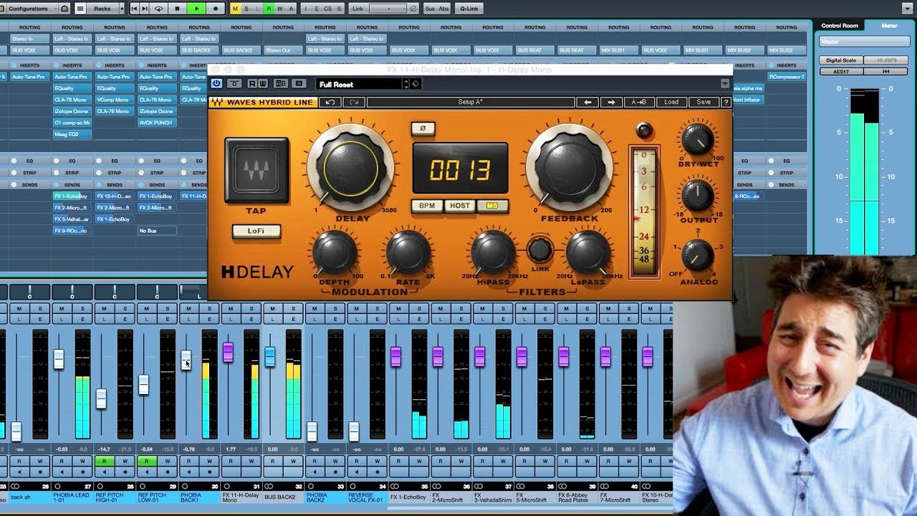This screenshot has height=516, width=917.
Task: Click the Digital Scale meter option
Action: (841, 60)
